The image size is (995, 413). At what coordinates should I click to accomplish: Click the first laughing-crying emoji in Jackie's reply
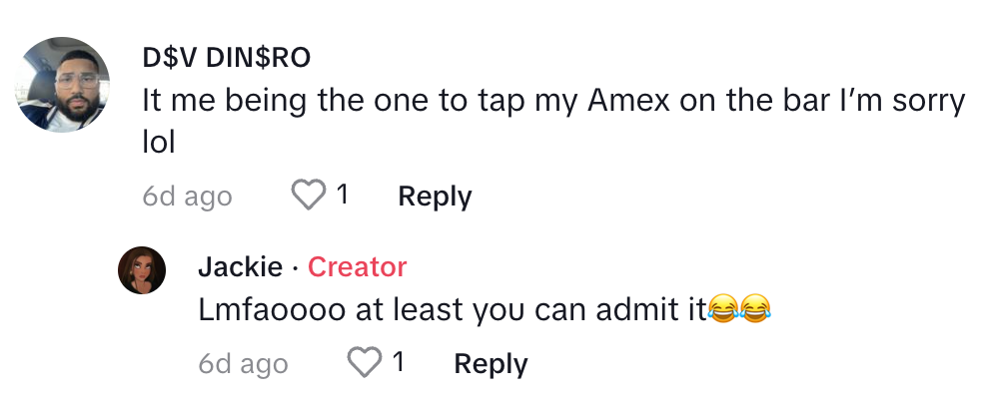[723, 311]
